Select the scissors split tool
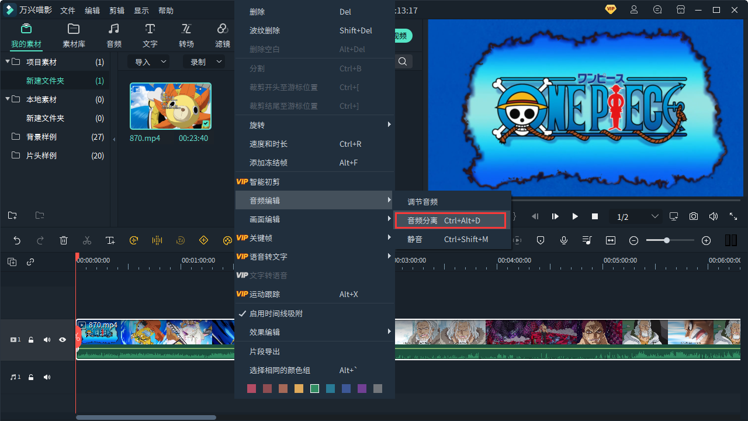 pyautogui.click(x=87, y=240)
